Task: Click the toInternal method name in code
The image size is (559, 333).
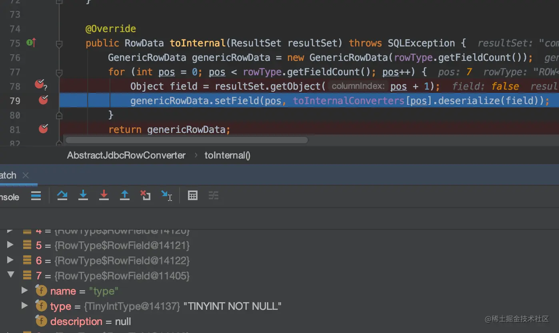Action: click(198, 43)
